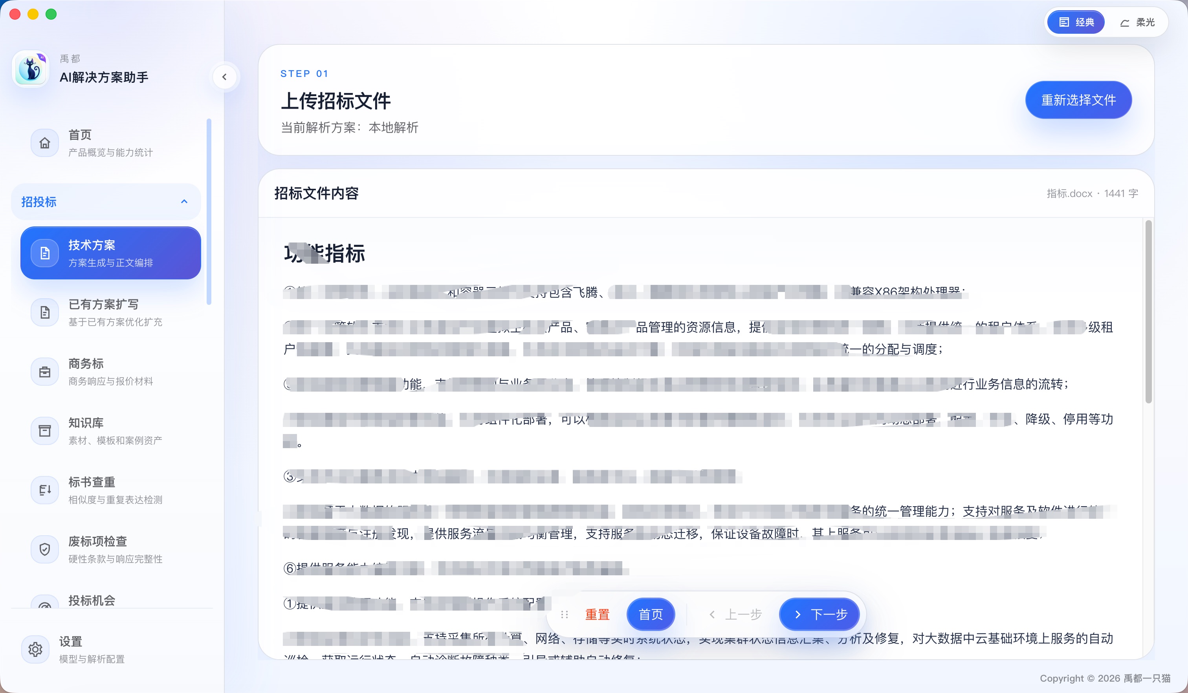Viewport: 1188px width, 693px height.
Task: Click the red 重置 button
Action: coord(597,615)
